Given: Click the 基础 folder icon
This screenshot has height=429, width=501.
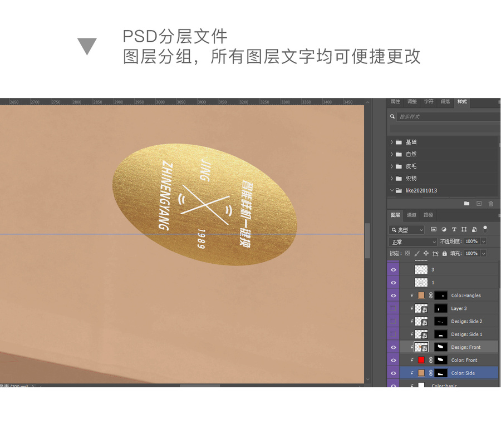Looking at the screenshot, I should coord(399,142).
